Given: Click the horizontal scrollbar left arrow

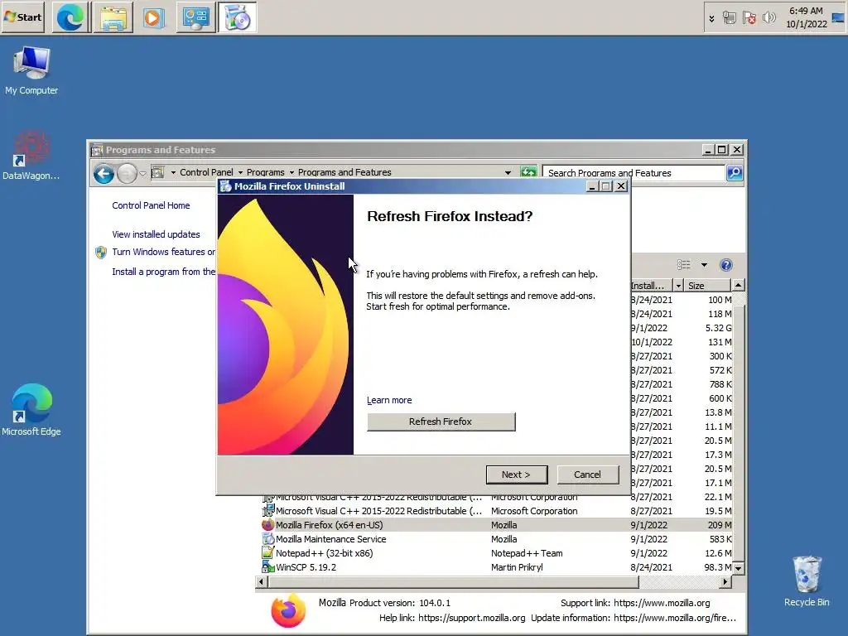Looking at the screenshot, I should pyautogui.click(x=262, y=582).
